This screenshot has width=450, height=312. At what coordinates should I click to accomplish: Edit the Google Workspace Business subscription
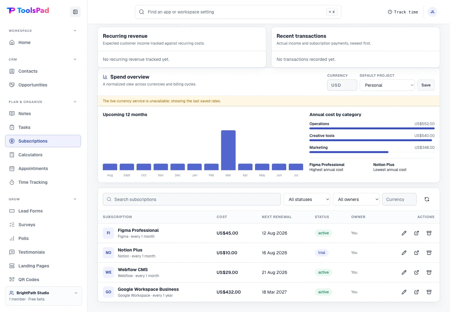pyautogui.click(x=404, y=292)
